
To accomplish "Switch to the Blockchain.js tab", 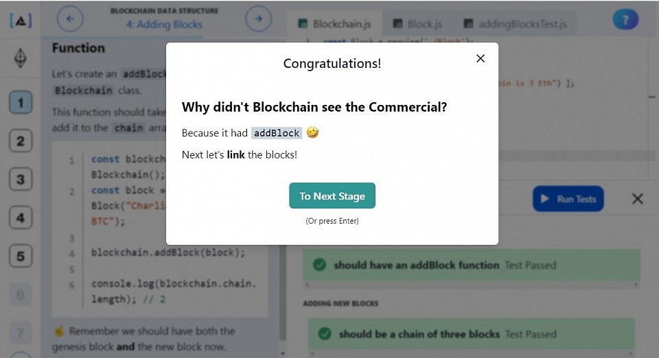I will click(x=334, y=24).
